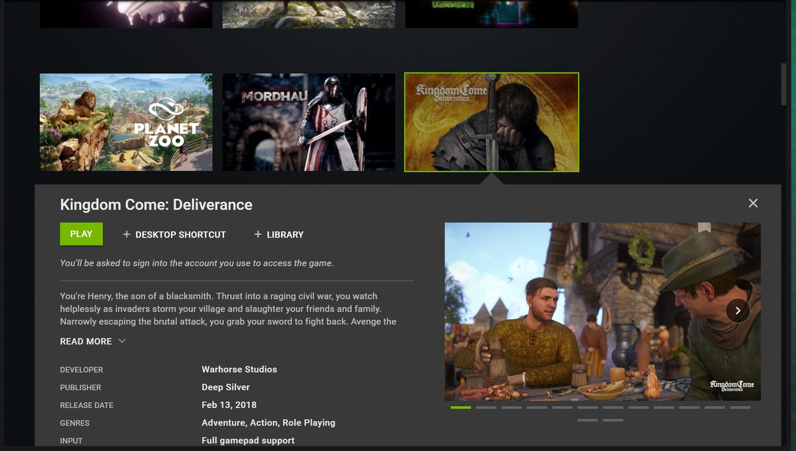Add a DESKTOP SHORTCUT for the game
The image size is (796, 451).
[x=174, y=235]
